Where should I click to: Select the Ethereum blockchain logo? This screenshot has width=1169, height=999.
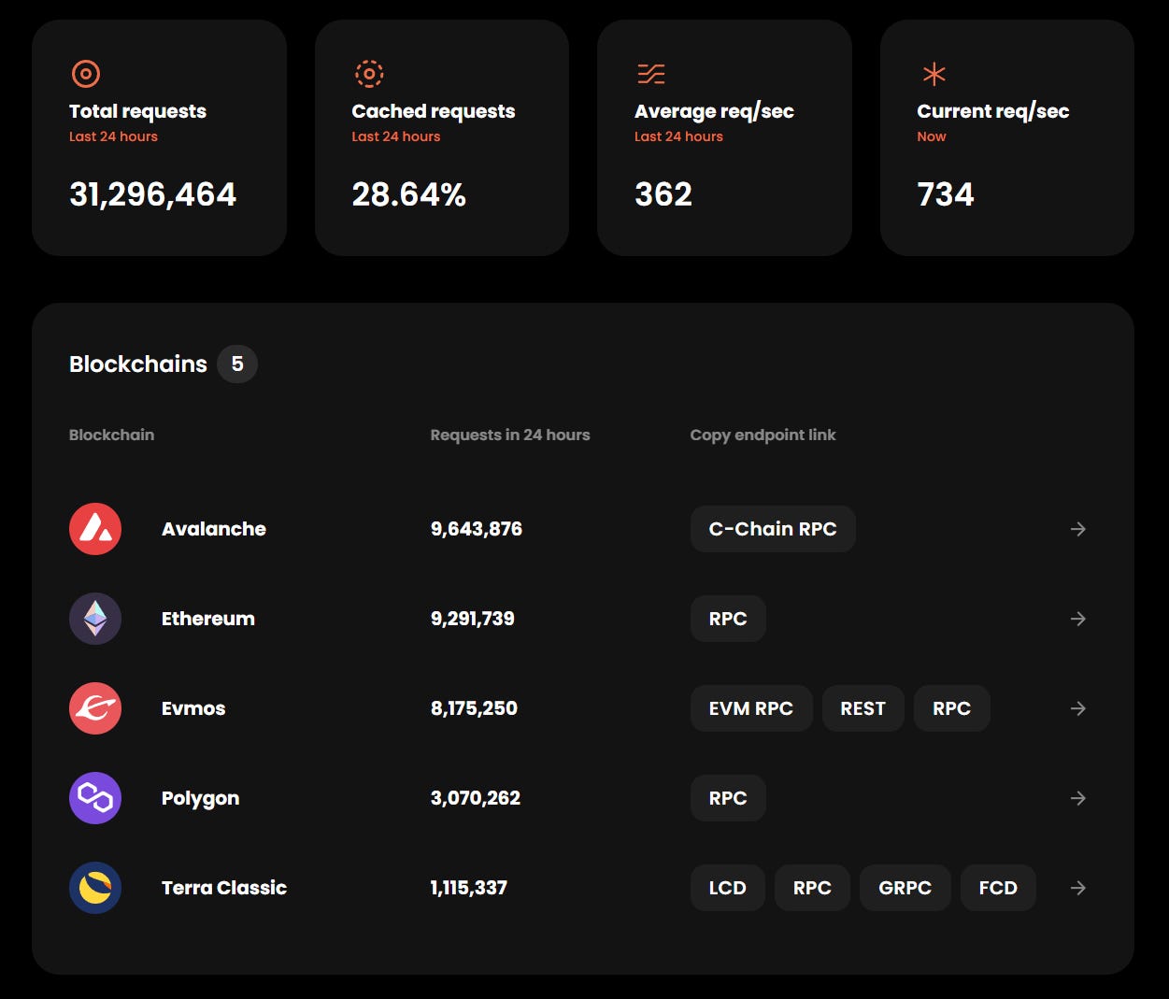[94, 618]
